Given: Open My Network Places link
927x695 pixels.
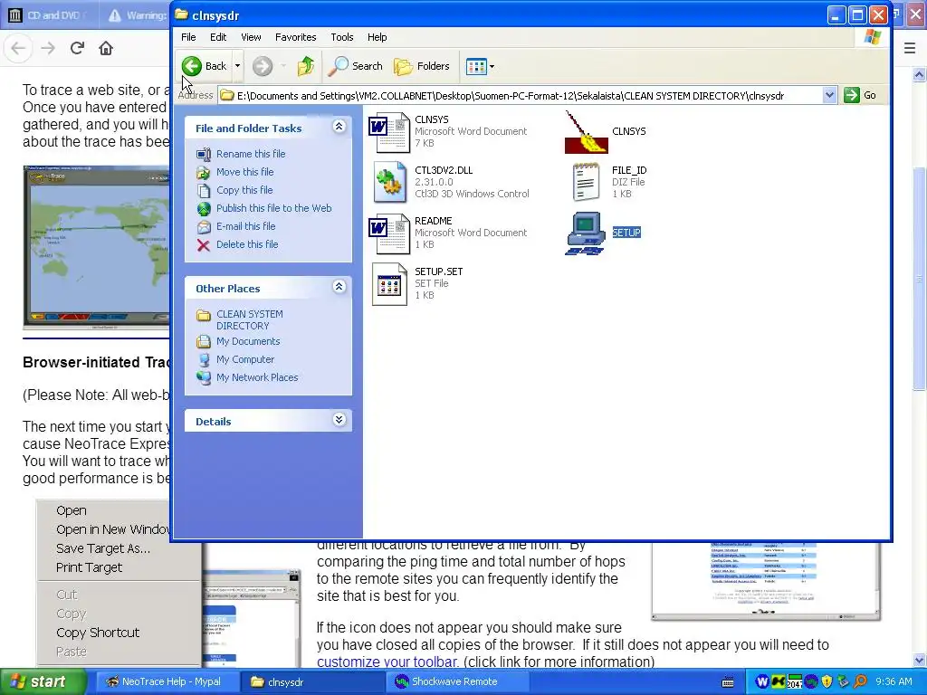Looking at the screenshot, I should pyautogui.click(x=257, y=377).
